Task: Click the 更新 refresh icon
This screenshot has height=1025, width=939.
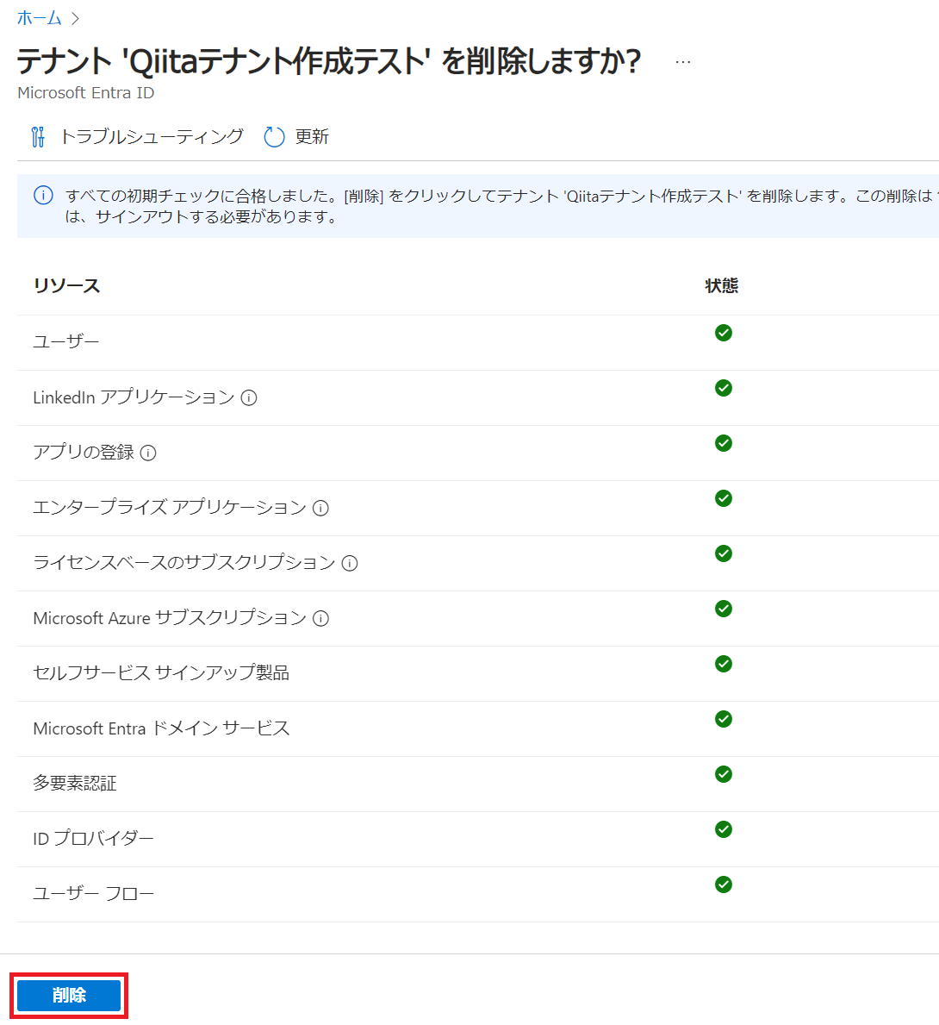Action: coord(274,136)
